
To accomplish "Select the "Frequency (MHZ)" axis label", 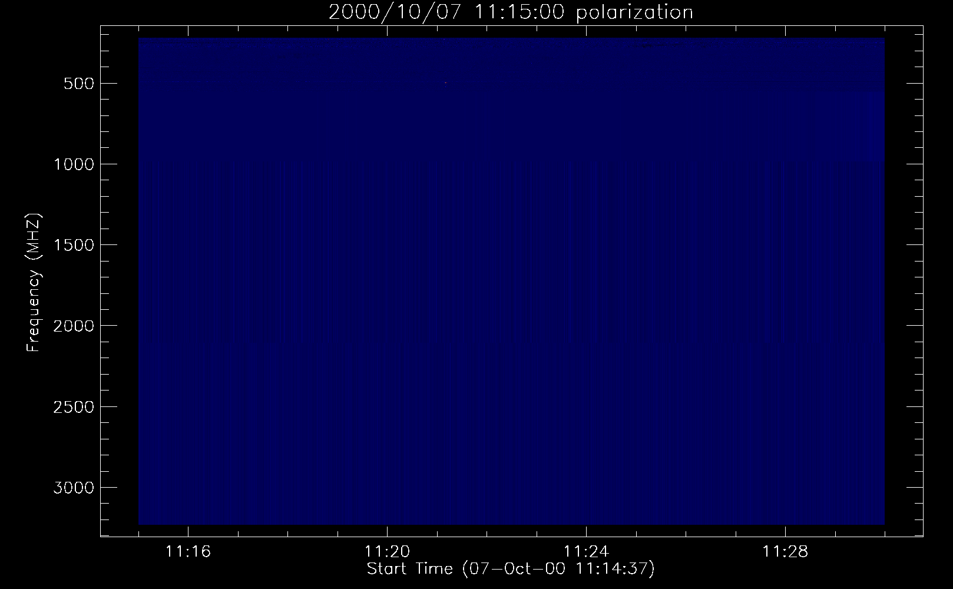I will [x=35, y=282].
